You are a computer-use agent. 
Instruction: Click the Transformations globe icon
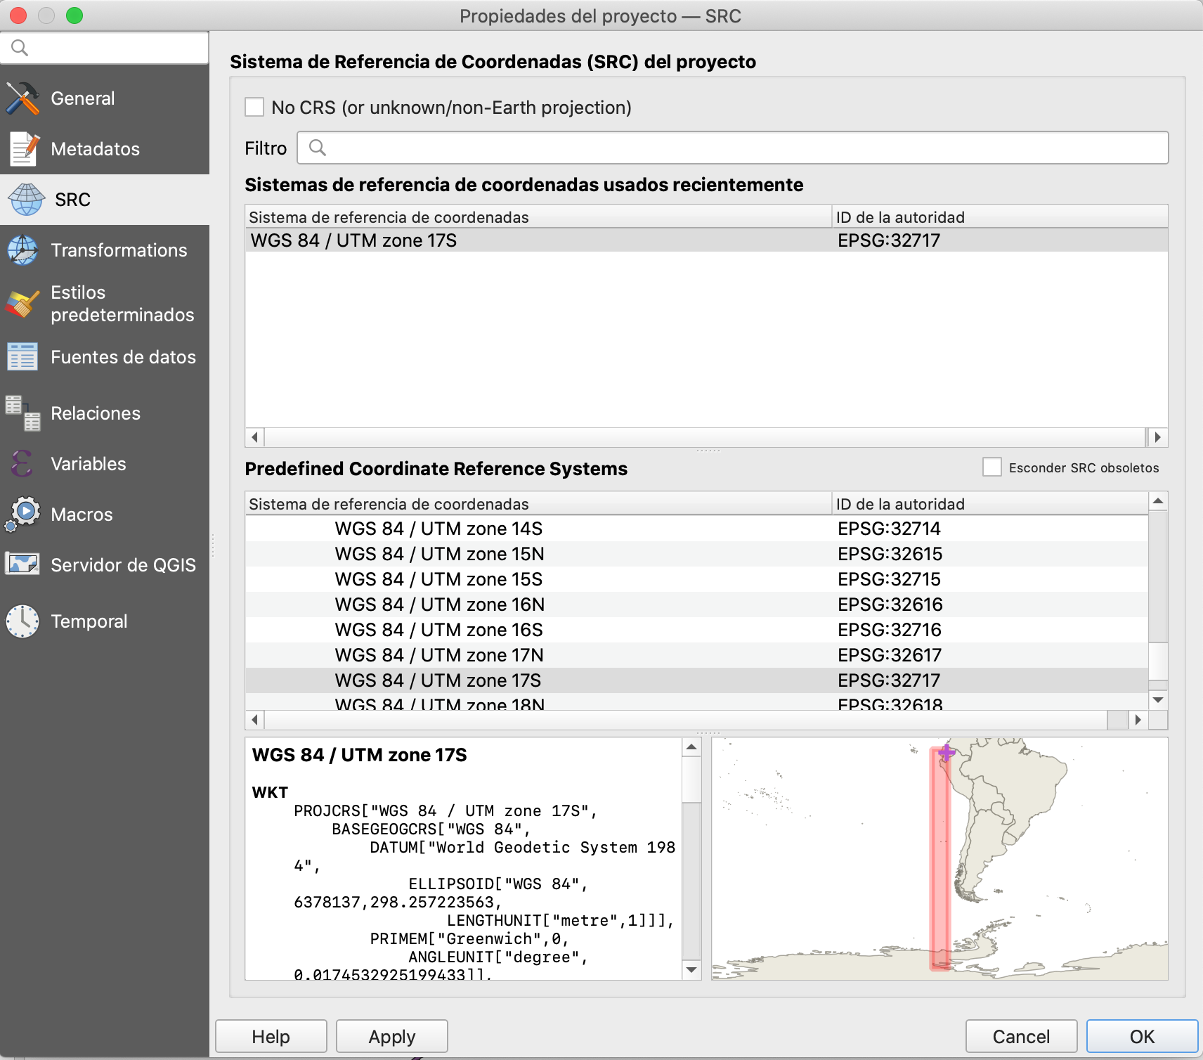pyautogui.click(x=22, y=250)
